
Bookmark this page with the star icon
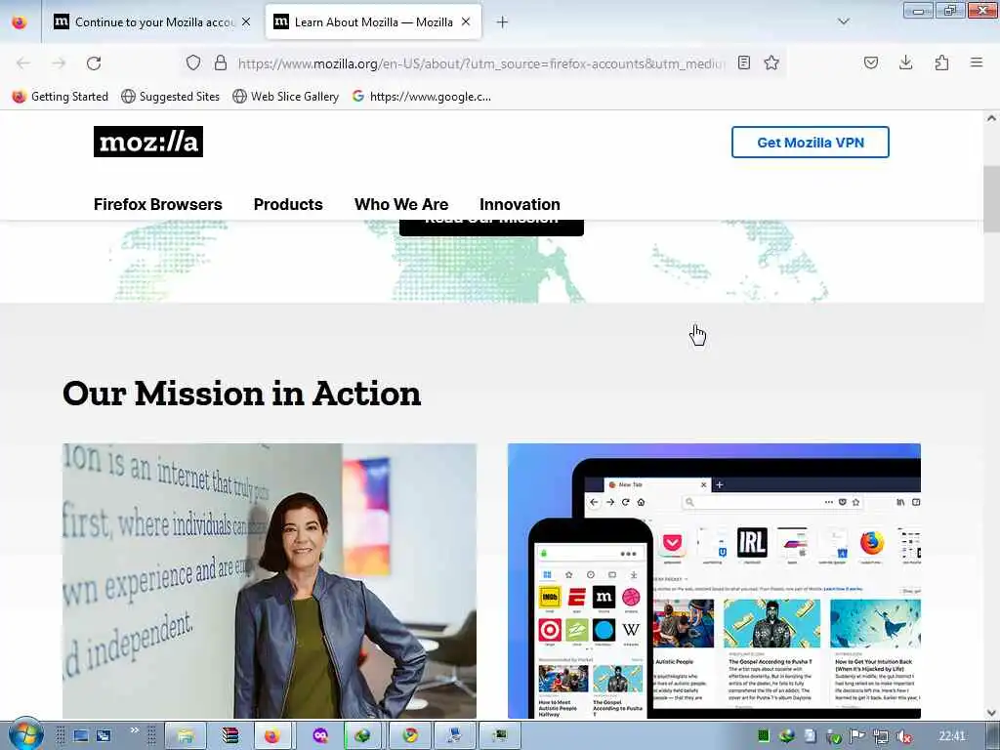pos(771,62)
